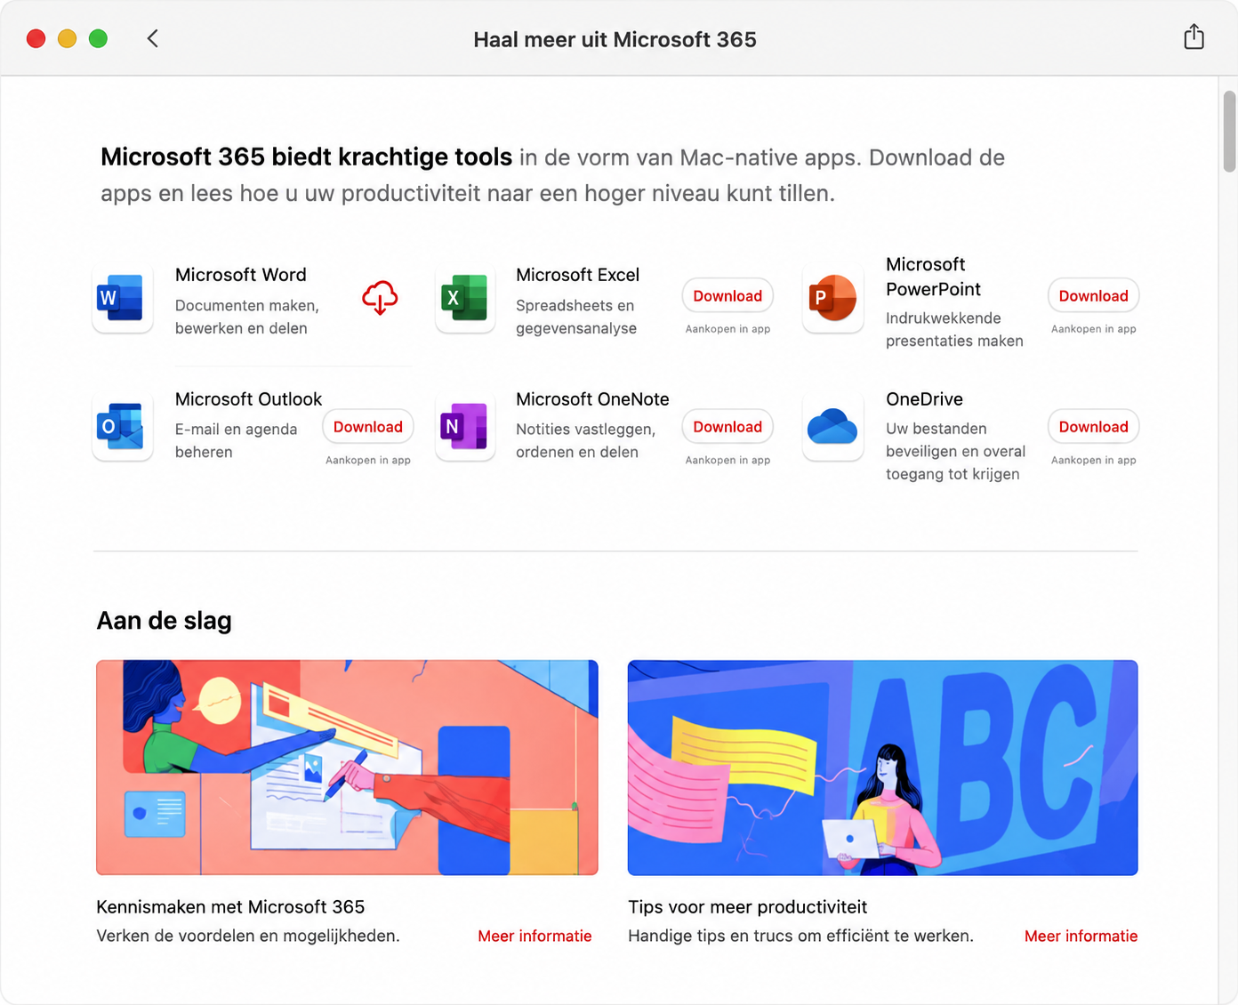Open the Kennismaken met Microsoft 365 illustration

[347, 768]
